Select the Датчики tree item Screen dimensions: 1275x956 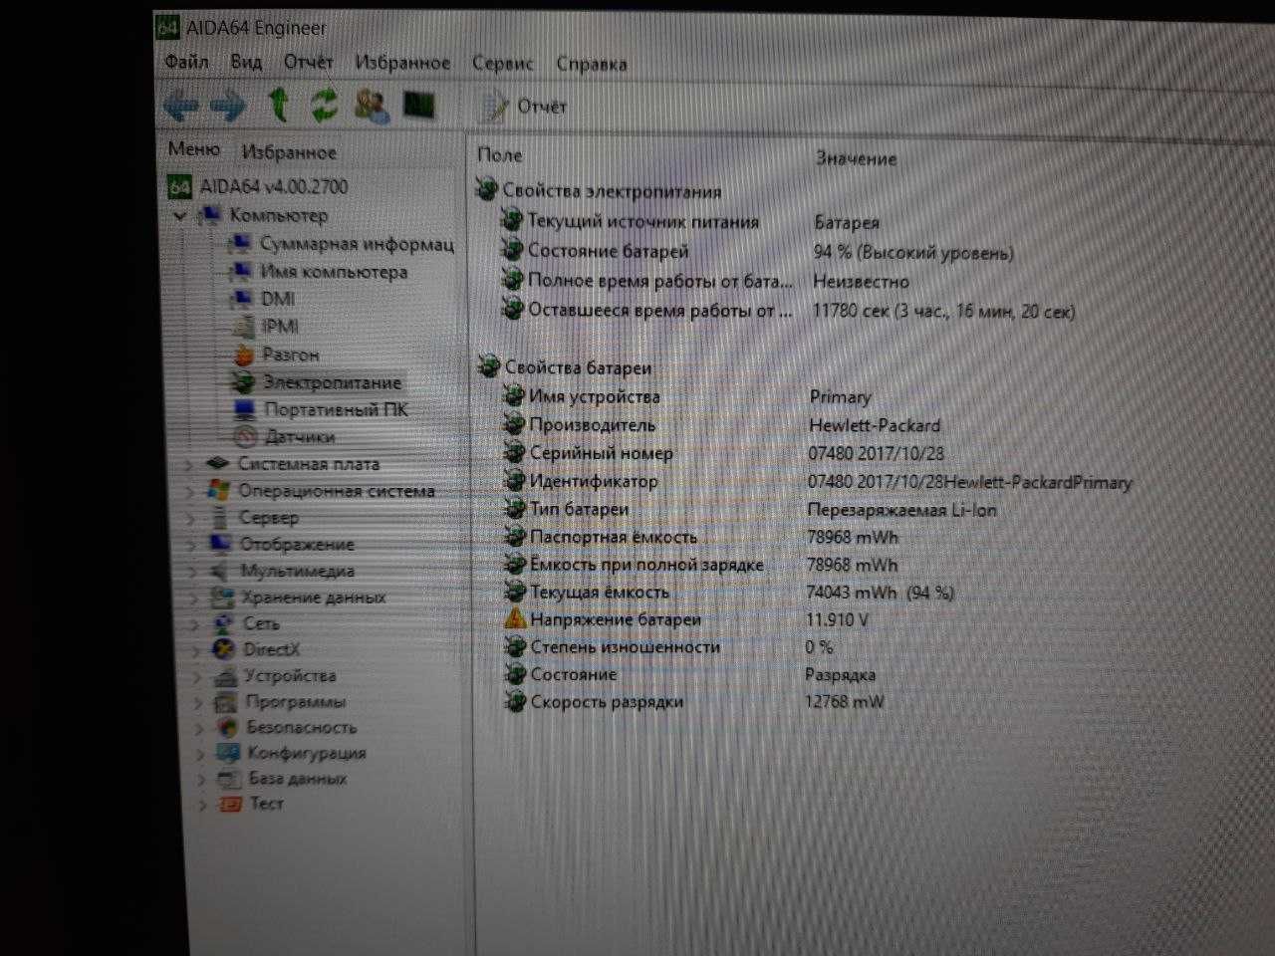(x=300, y=436)
